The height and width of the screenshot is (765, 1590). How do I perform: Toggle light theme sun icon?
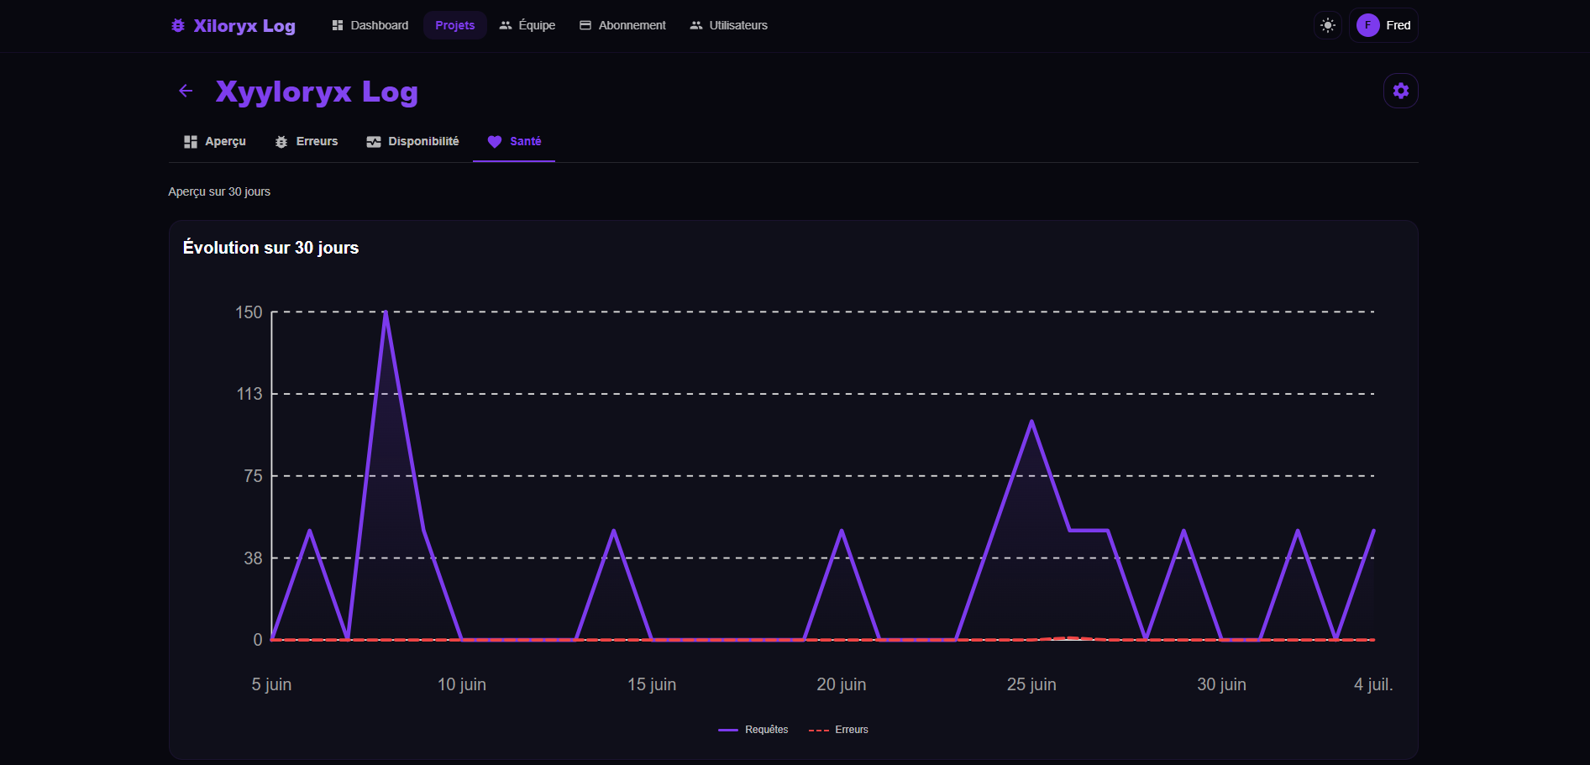point(1327,25)
